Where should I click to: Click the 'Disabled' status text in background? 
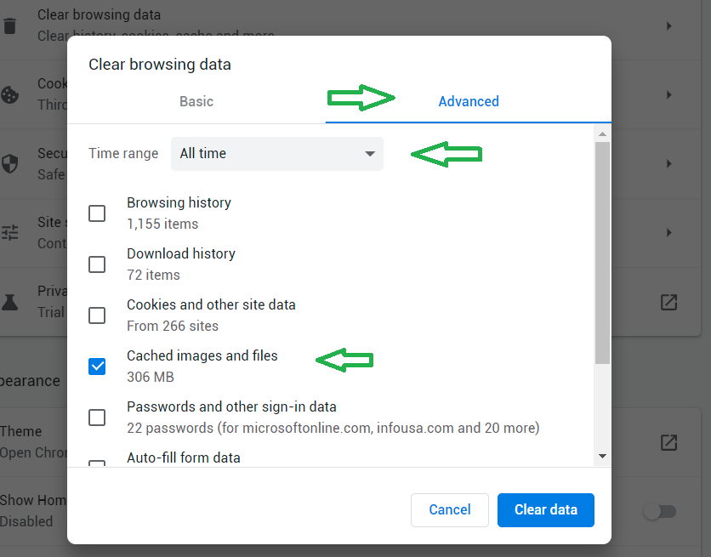pos(26,521)
